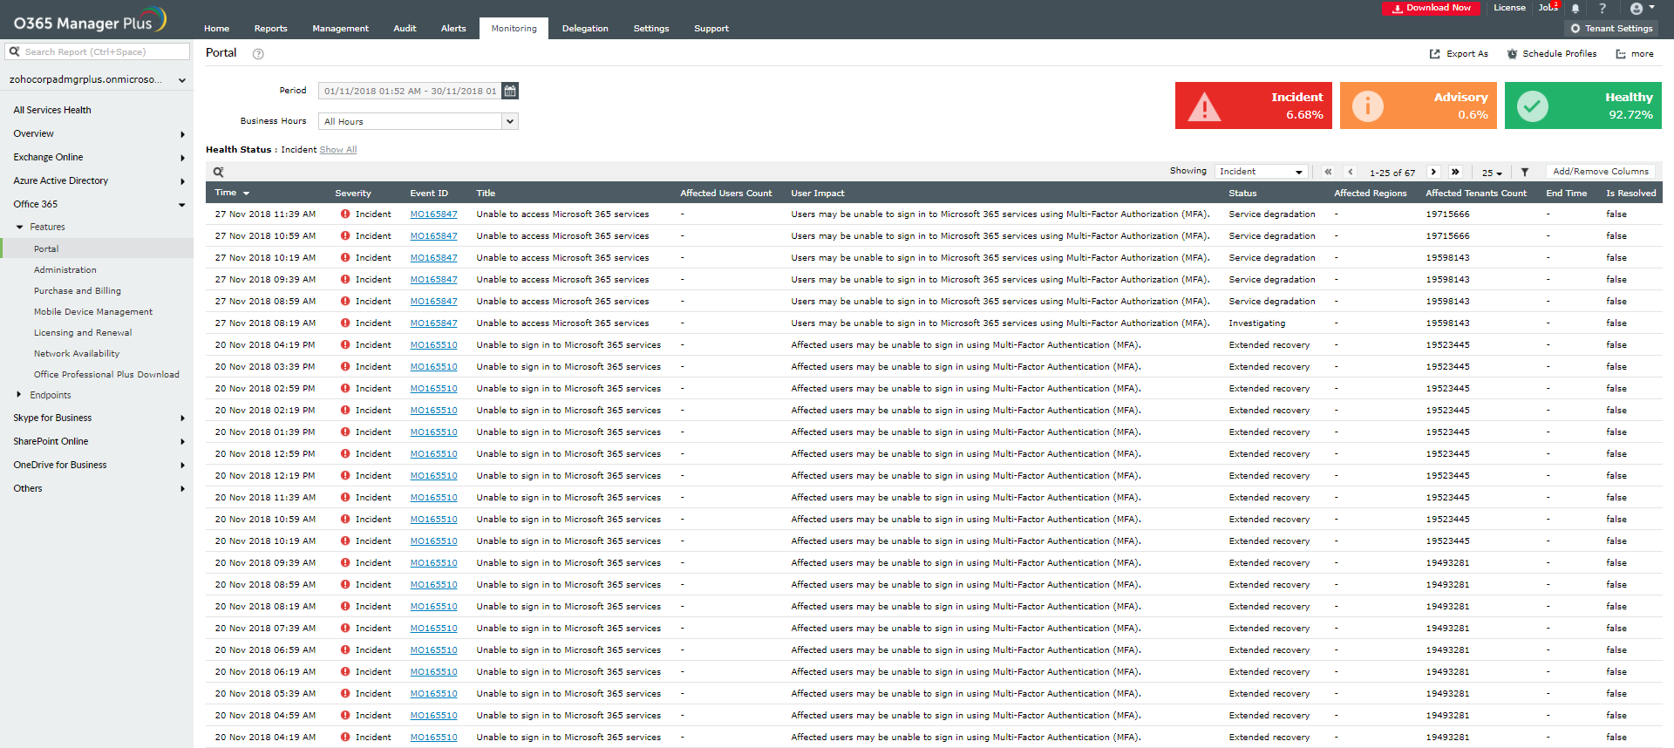This screenshot has height=748, width=1674.
Task: Select Administration under Features
Action: 65,270
